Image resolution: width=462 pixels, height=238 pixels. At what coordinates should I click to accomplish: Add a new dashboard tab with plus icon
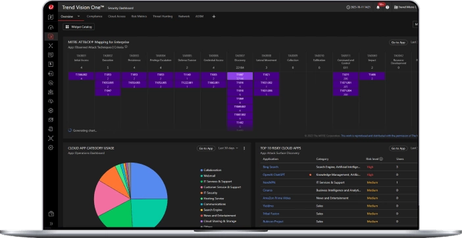point(214,16)
